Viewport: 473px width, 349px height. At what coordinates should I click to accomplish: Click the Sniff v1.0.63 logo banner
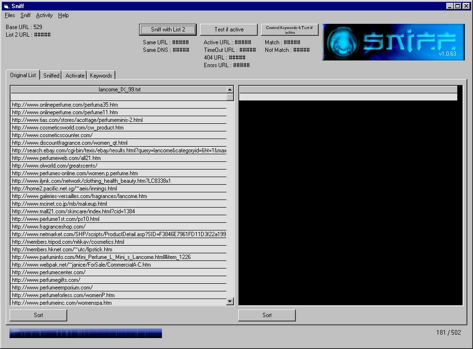[393, 42]
